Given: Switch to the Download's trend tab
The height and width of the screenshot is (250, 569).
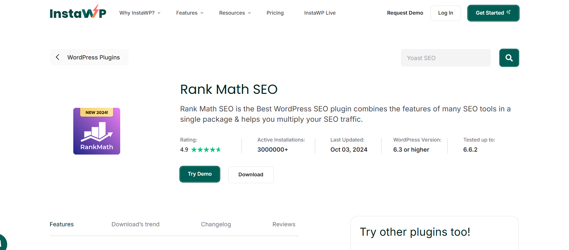Looking at the screenshot, I should coord(135,224).
